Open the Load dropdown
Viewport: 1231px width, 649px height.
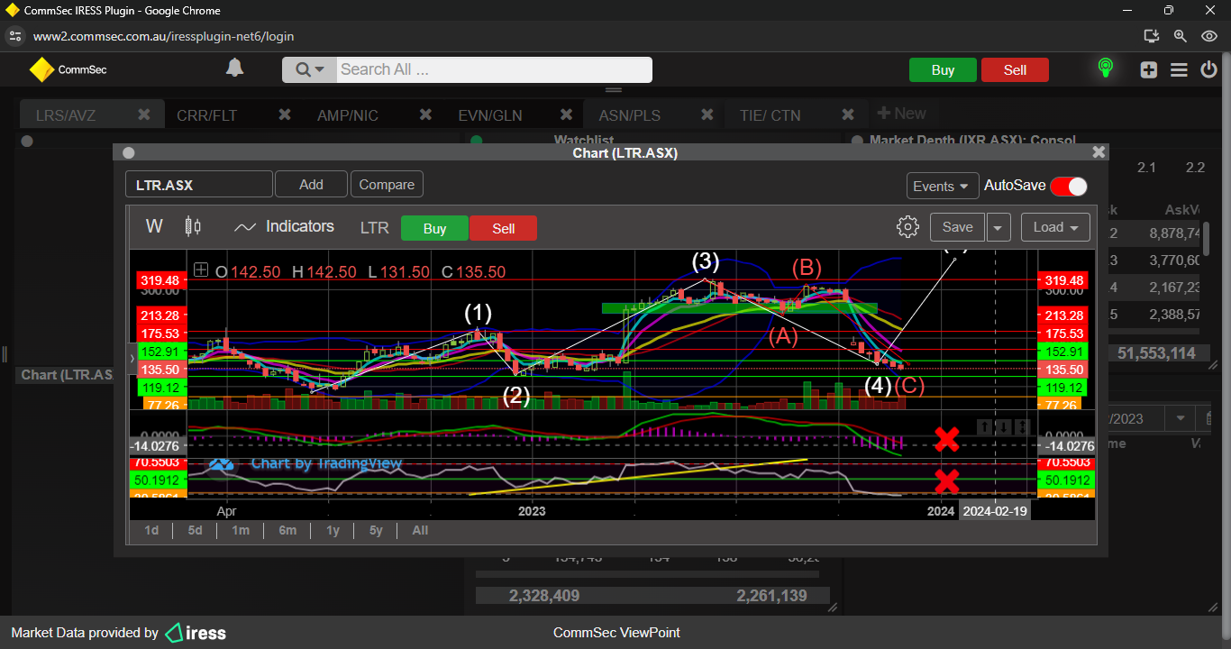pyautogui.click(x=1055, y=227)
